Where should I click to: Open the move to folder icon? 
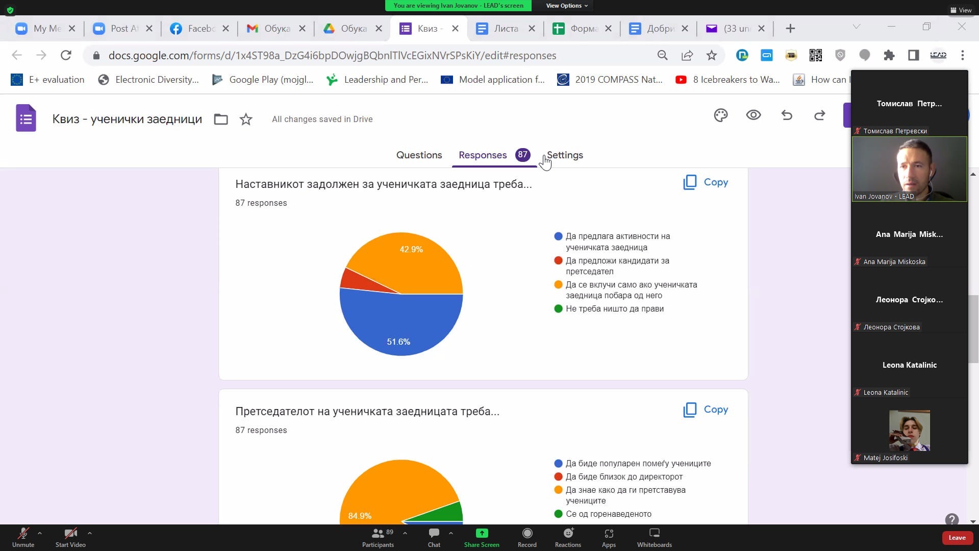(221, 119)
